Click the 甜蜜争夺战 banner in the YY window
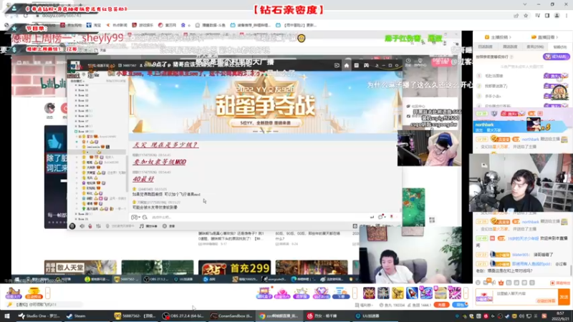Screen dimensions: 573x322 265,102
